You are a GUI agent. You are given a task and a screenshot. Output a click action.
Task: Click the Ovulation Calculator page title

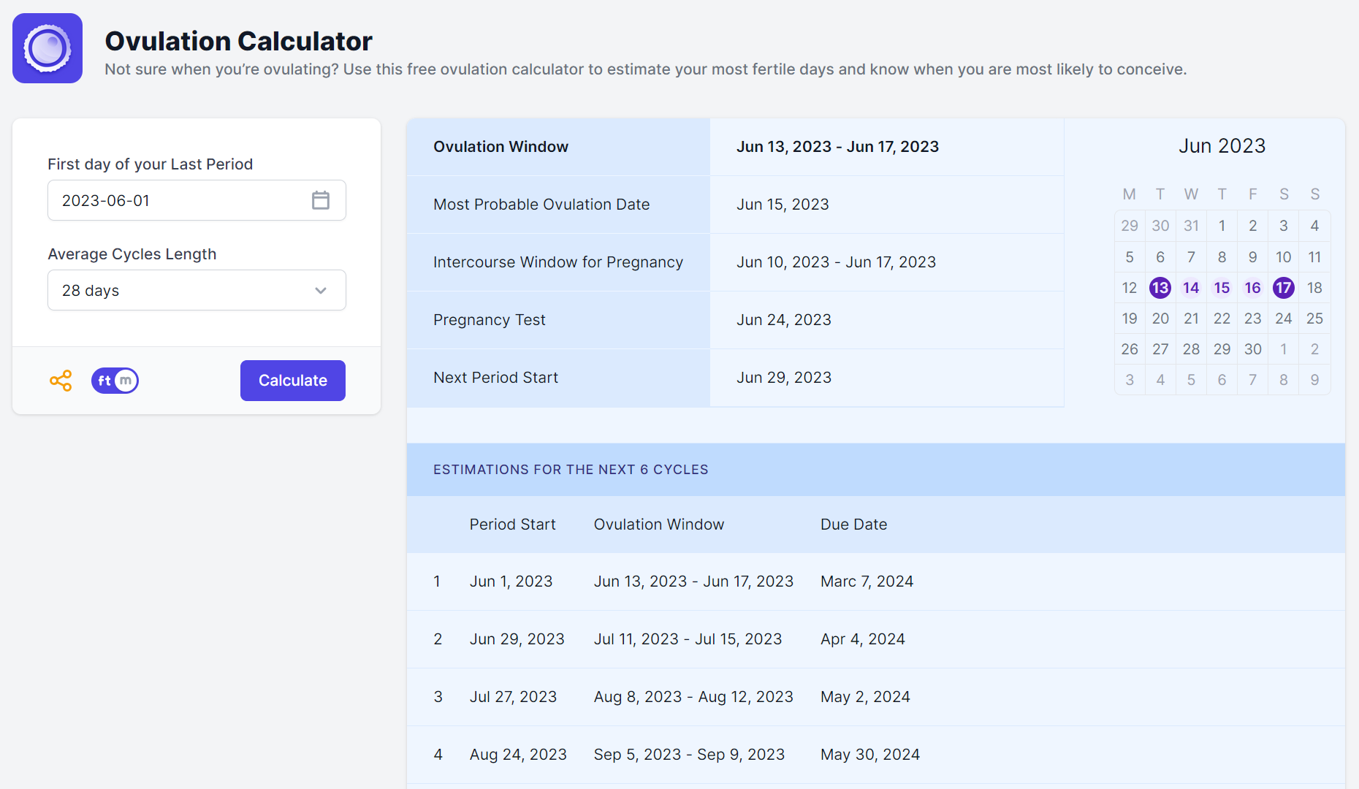click(x=238, y=41)
